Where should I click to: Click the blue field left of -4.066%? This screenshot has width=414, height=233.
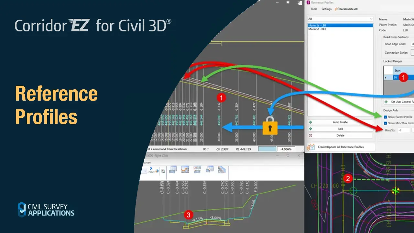tap(267, 149)
